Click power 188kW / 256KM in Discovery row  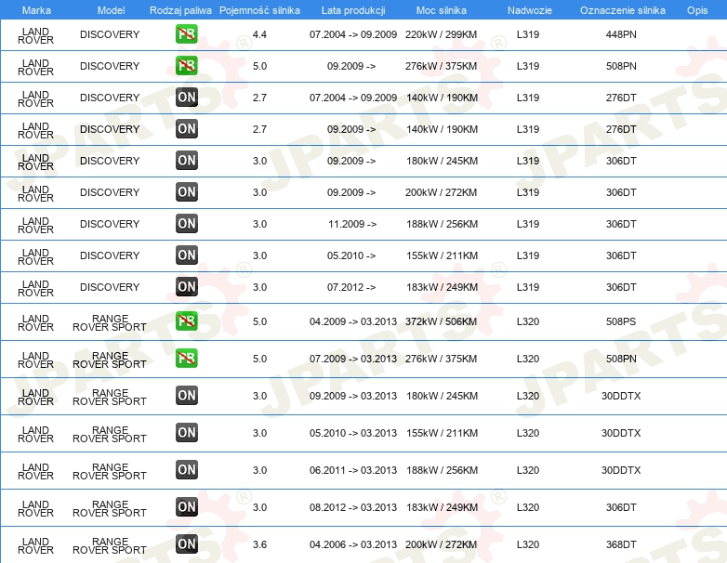tap(442, 224)
